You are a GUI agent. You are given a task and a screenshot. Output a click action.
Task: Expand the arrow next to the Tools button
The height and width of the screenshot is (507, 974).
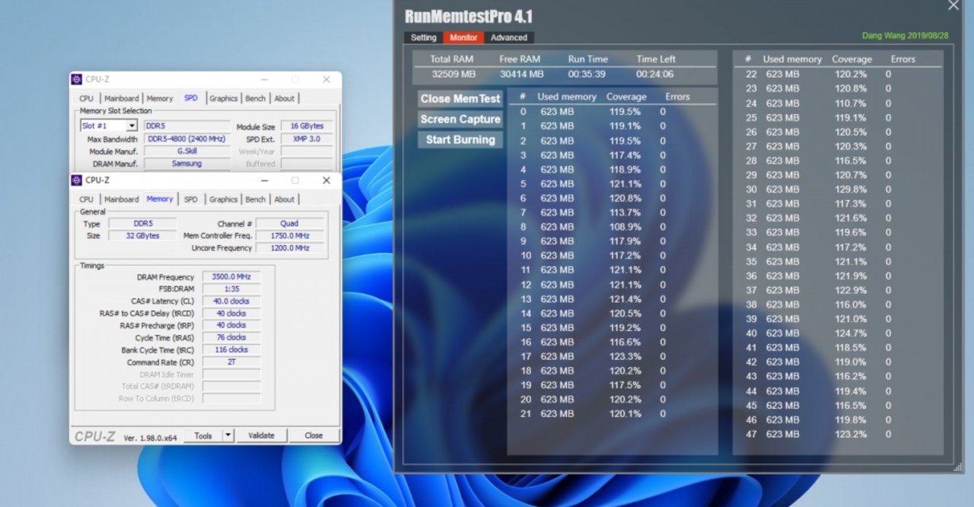coord(228,435)
